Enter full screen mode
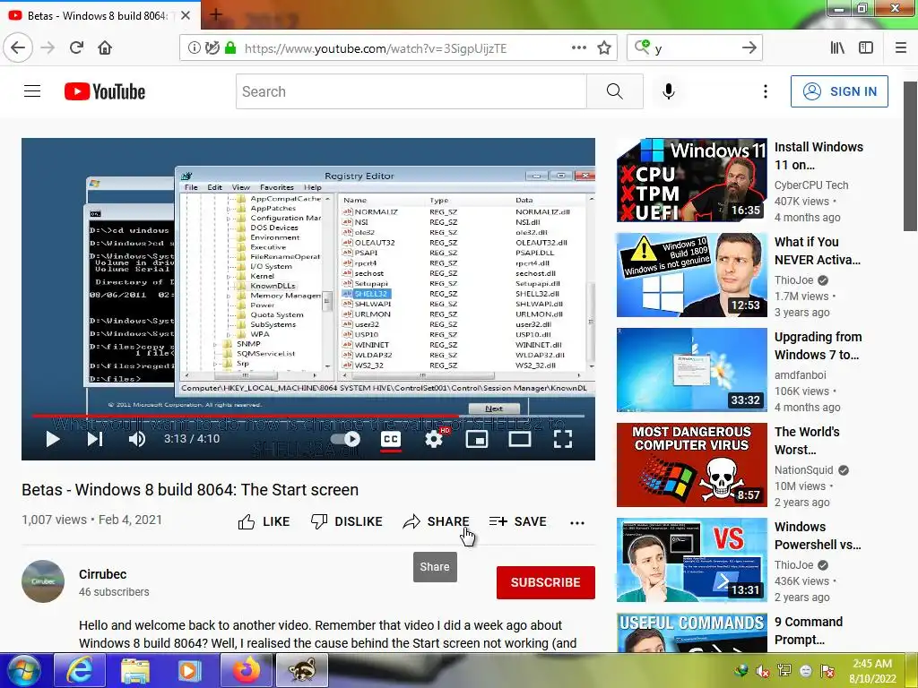918x688 pixels. (x=563, y=439)
